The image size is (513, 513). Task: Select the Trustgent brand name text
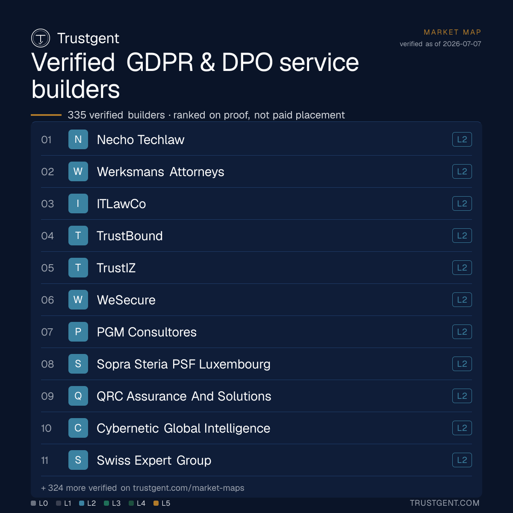coord(88,38)
